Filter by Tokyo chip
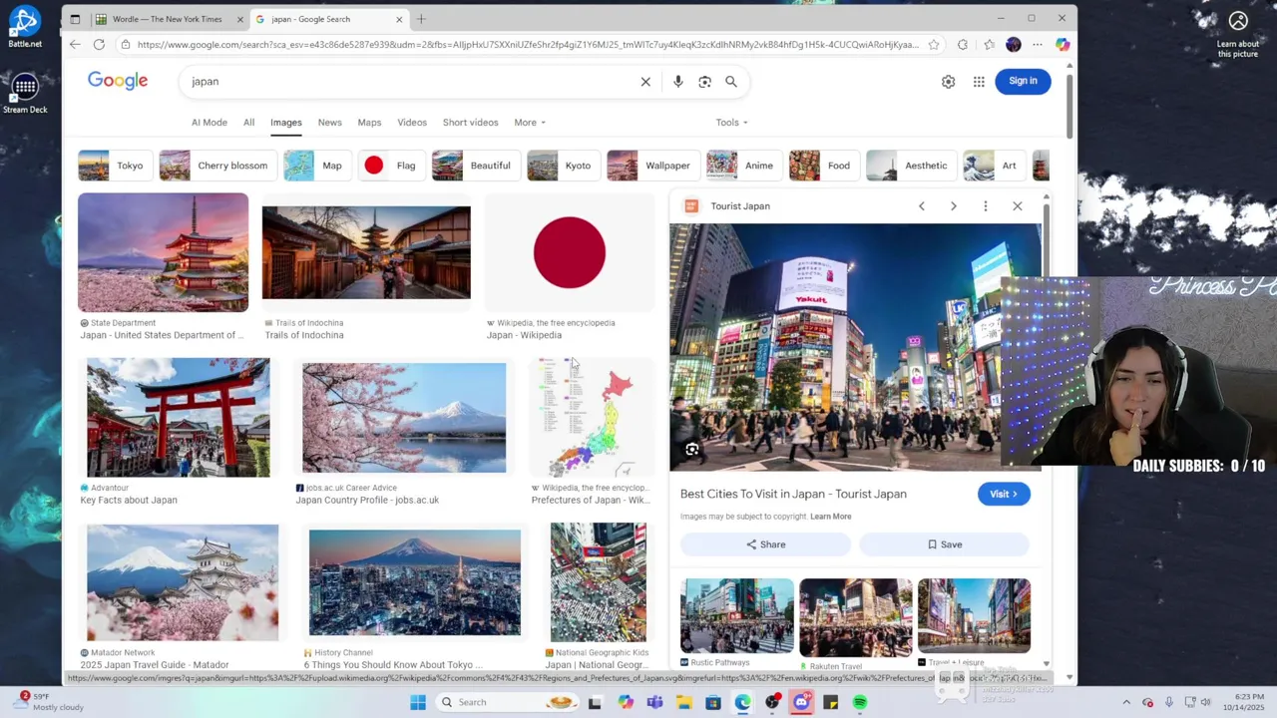The image size is (1277, 718). (x=115, y=166)
